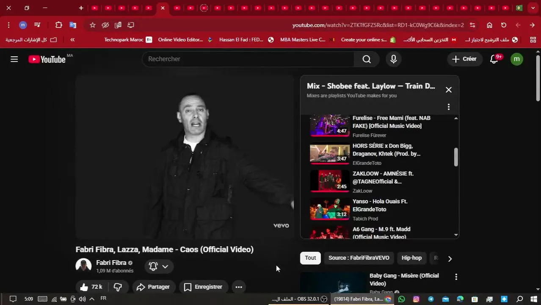Screen dimensions: 541x305
Task: Open the Mix playlist options menu
Action: (x=449, y=107)
